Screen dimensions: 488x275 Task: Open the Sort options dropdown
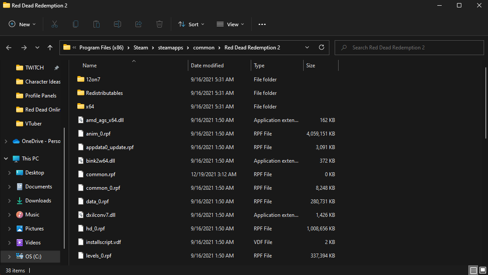(191, 24)
